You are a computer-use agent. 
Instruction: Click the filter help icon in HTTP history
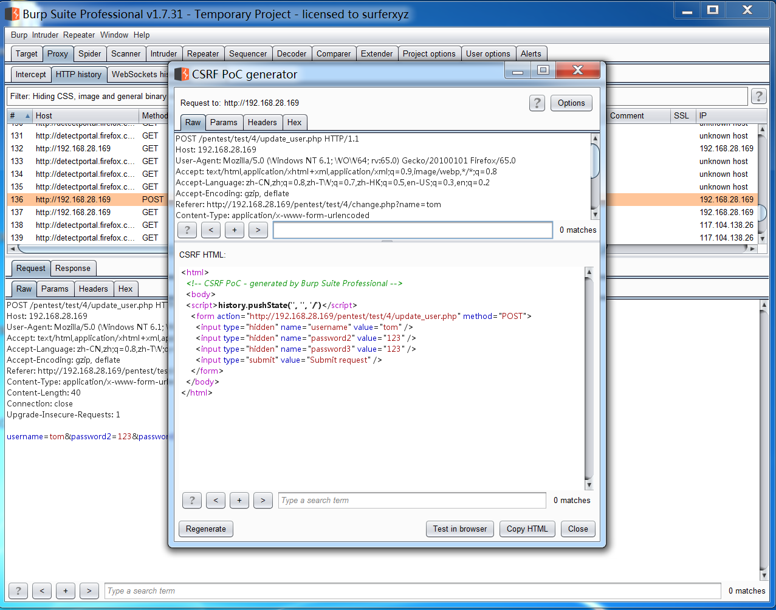tap(758, 96)
